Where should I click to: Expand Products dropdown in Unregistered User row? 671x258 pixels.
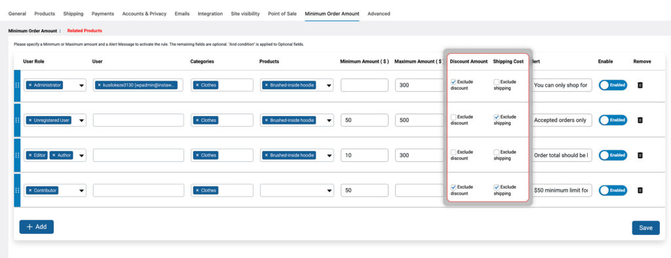tap(329, 120)
